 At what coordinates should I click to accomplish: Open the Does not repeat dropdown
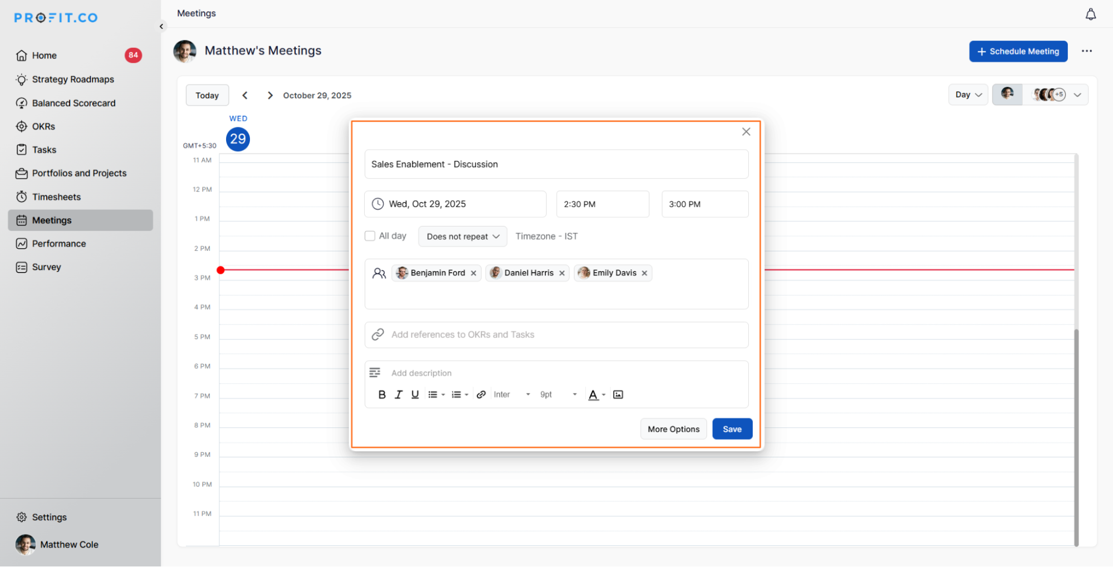tap(462, 236)
